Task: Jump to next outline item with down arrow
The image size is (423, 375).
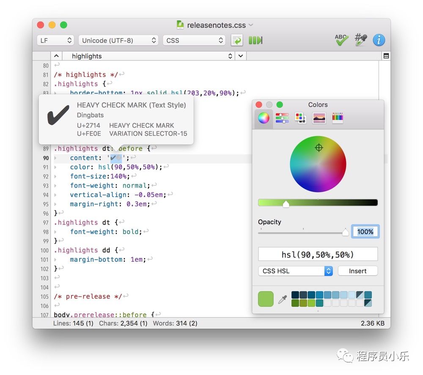Action: click(241, 56)
